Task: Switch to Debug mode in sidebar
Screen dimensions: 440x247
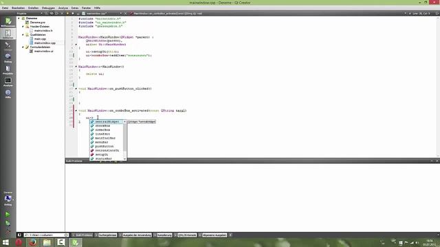Action: point(8,58)
